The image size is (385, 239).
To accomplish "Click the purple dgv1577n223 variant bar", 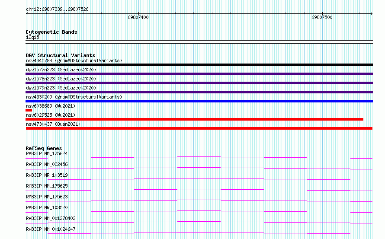I will 199,74.
